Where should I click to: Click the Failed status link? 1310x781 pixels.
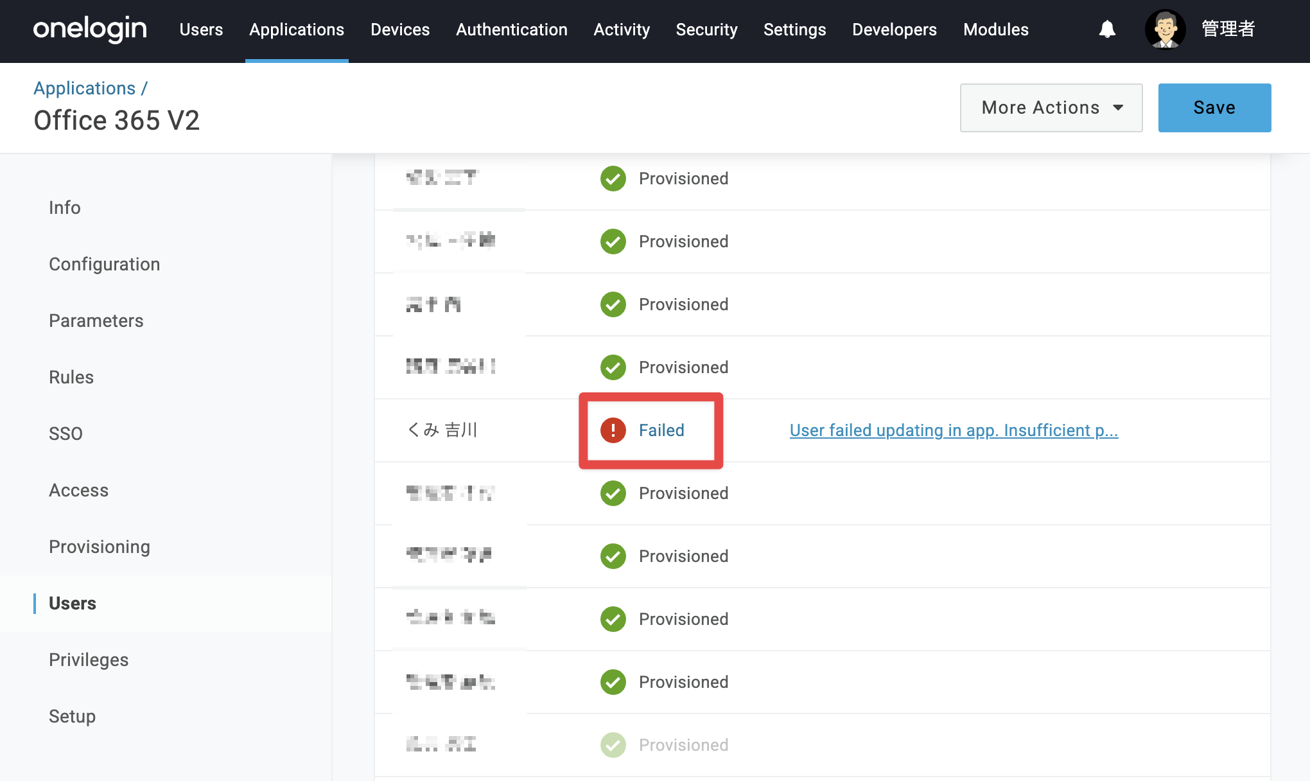(x=661, y=430)
